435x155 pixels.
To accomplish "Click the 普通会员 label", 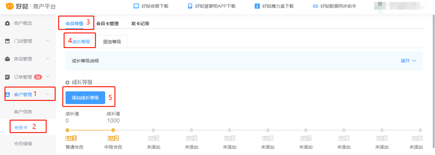I will (74, 147).
